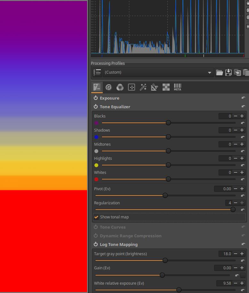Expand the Dynamic Range Compression section
The image size is (249, 293).
pyautogui.click(x=130, y=236)
